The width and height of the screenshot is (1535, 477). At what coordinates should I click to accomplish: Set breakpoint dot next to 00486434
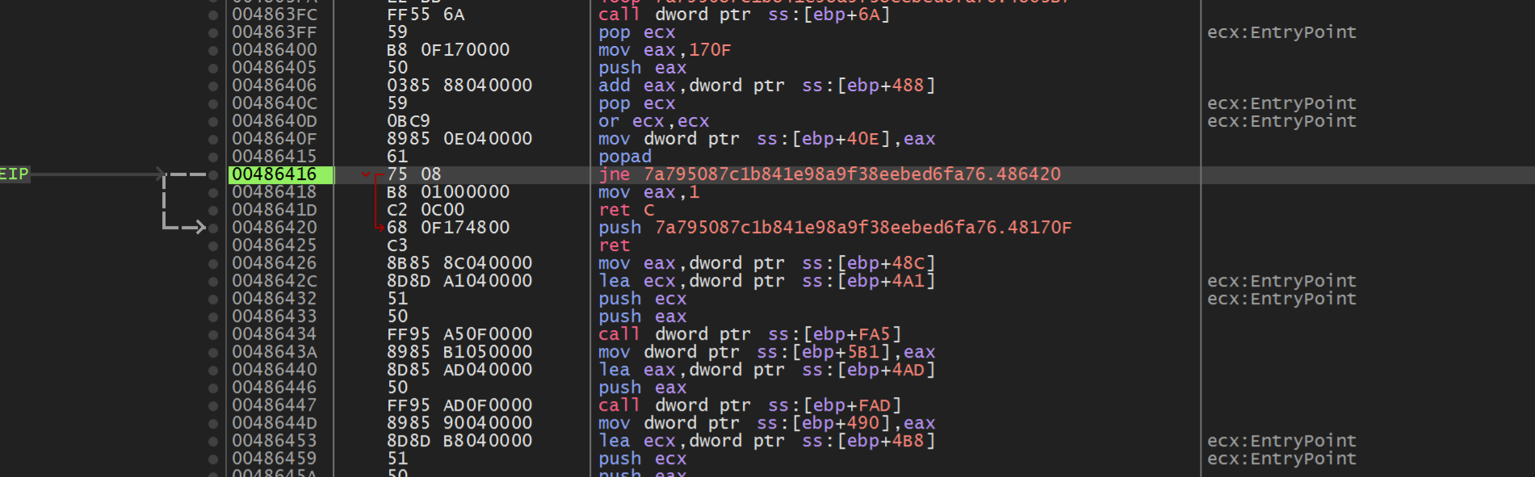pos(213,334)
